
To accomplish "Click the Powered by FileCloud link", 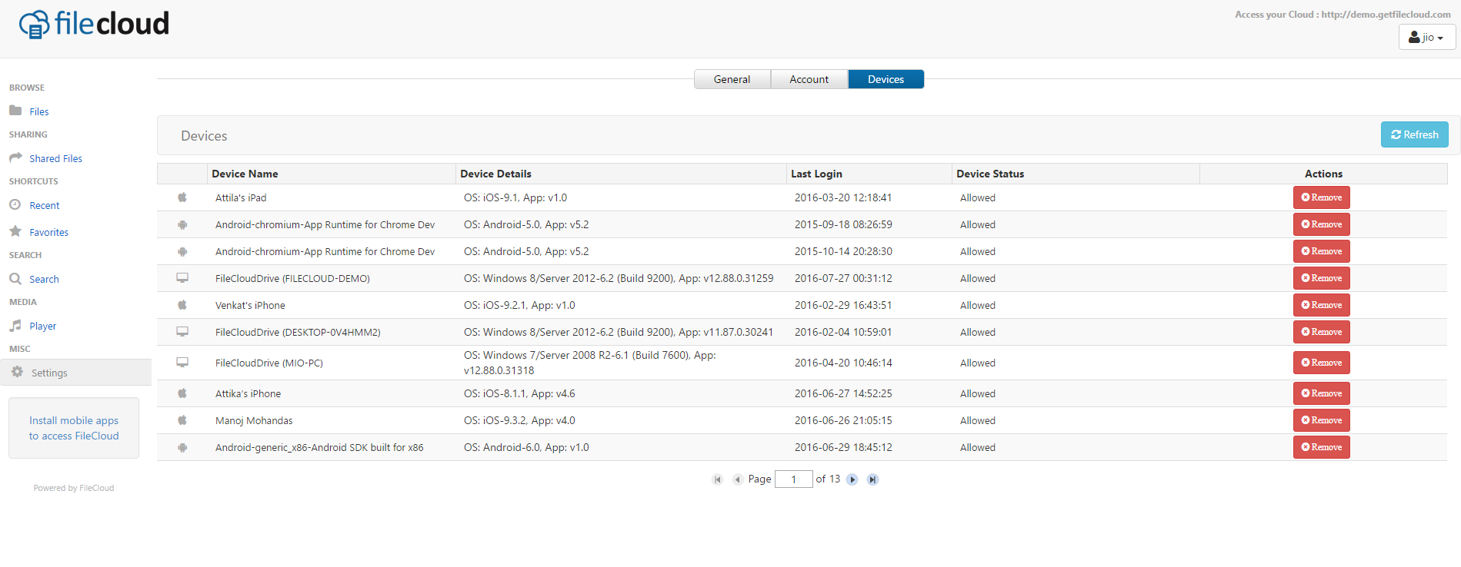I will pyautogui.click(x=74, y=488).
